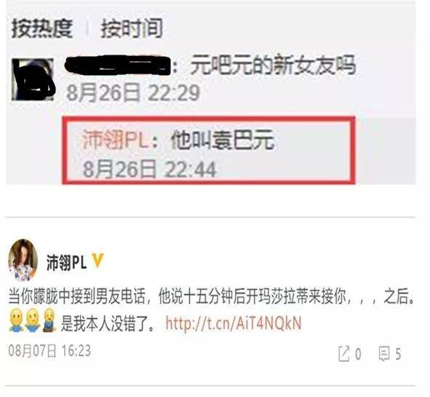
Task: Open the t.cn/AiT4NQkN short link
Action: (234, 323)
